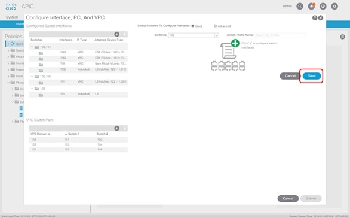
Task: Delete configured switch interface via trash icon
Action: (x=125, y=34)
